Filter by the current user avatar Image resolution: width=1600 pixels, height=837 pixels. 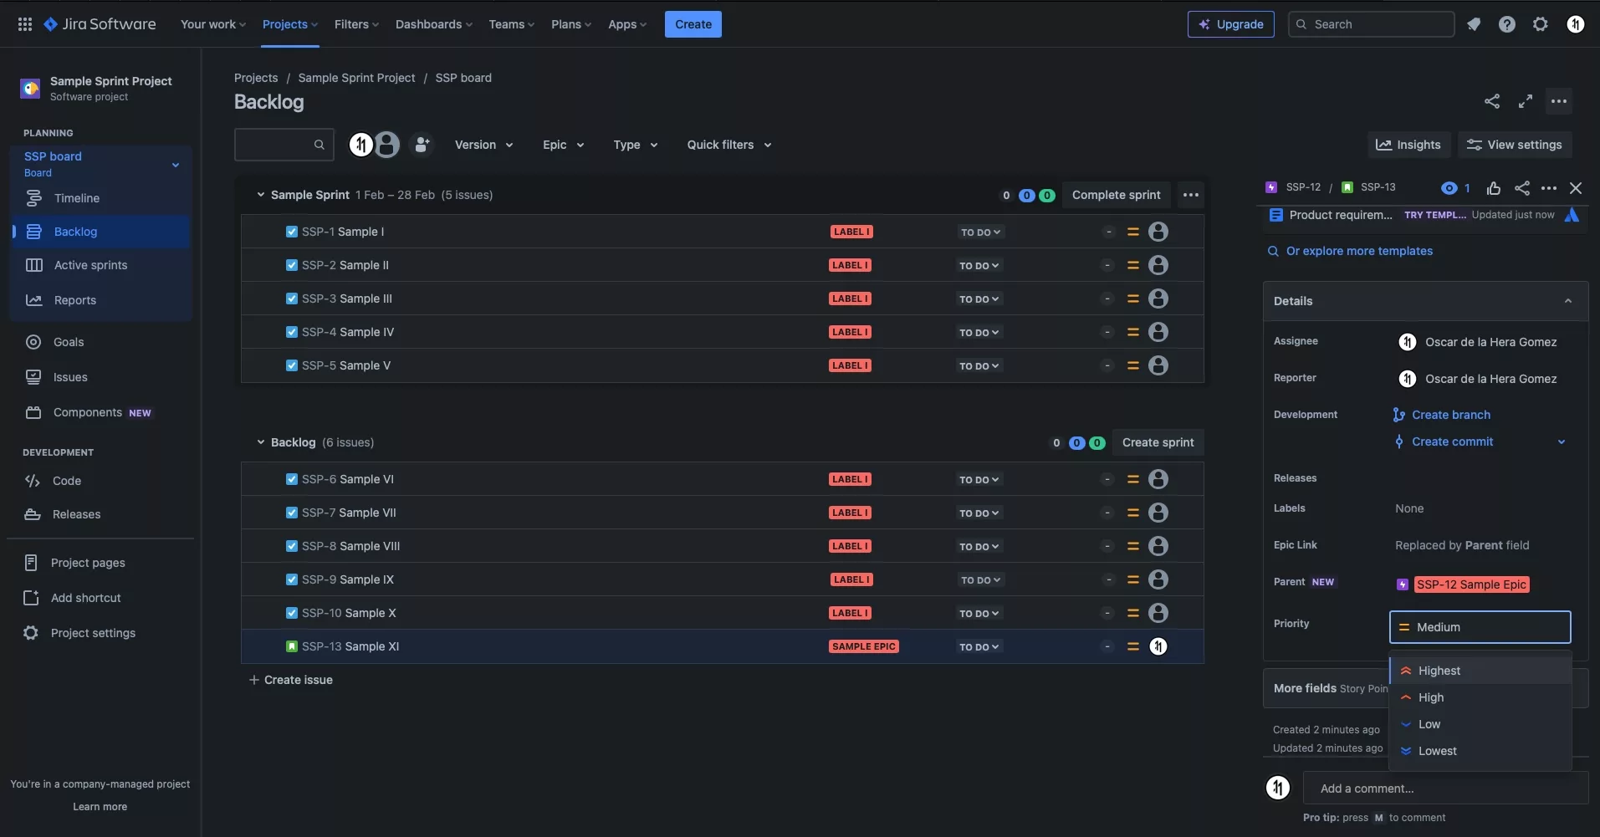(x=361, y=145)
